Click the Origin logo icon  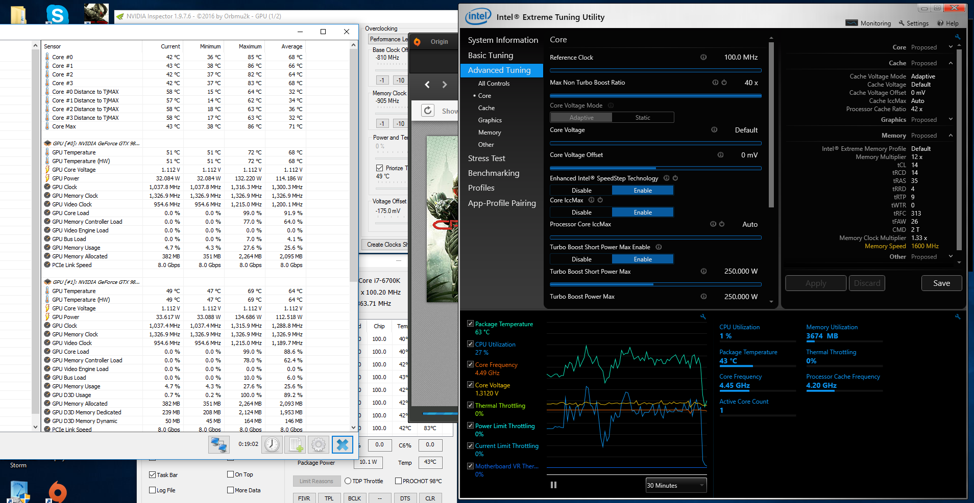(417, 42)
